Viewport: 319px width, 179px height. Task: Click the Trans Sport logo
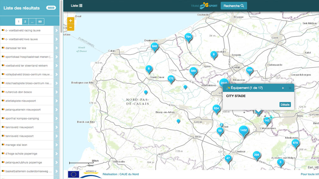pos(204,6)
